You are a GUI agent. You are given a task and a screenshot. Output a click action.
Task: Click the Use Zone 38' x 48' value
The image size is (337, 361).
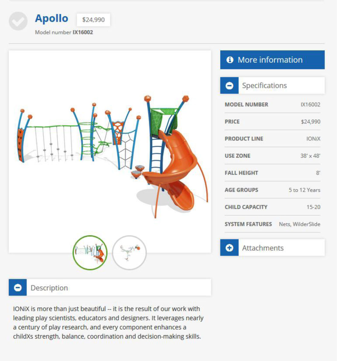310,156
